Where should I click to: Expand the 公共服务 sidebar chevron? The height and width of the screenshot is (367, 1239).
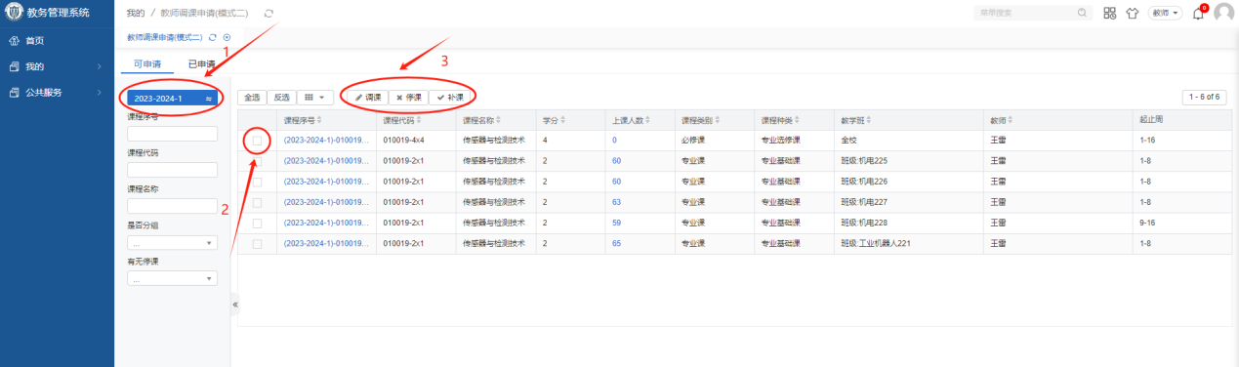pyautogui.click(x=100, y=93)
